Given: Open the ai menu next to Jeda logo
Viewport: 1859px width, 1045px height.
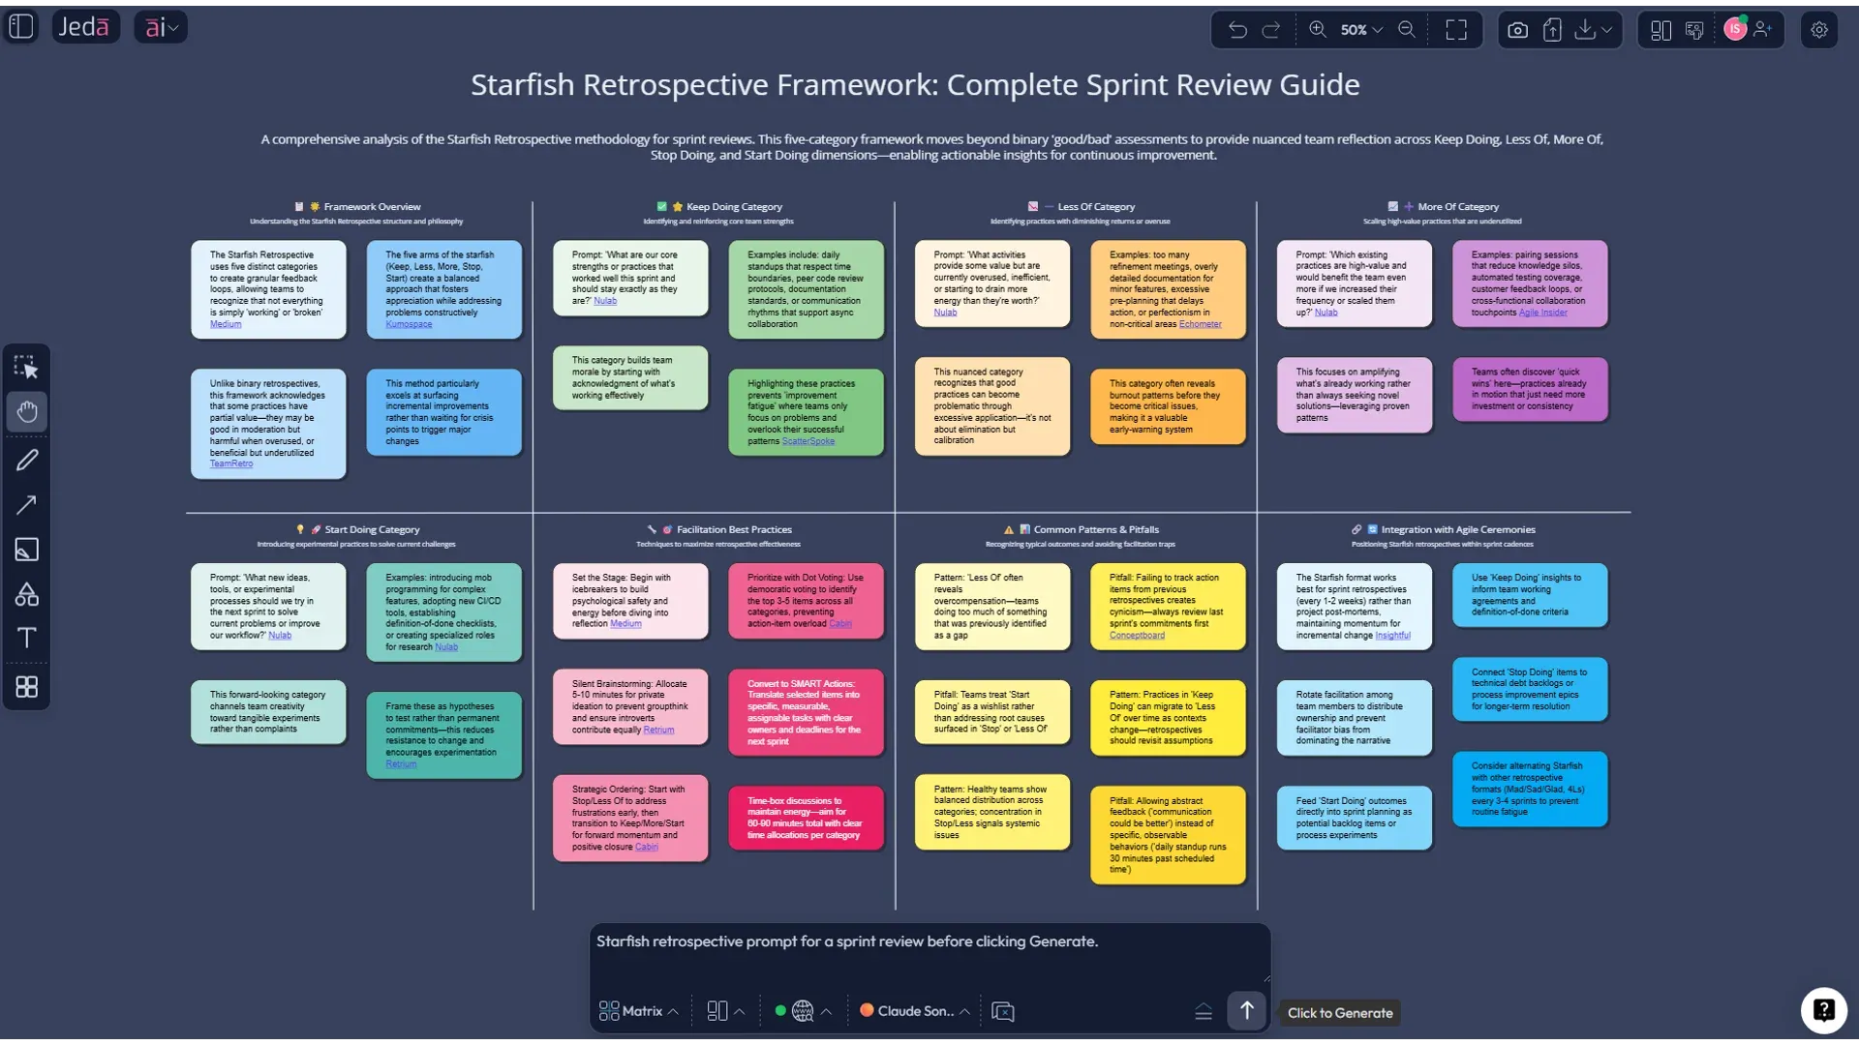Looking at the screenshot, I should [161, 26].
